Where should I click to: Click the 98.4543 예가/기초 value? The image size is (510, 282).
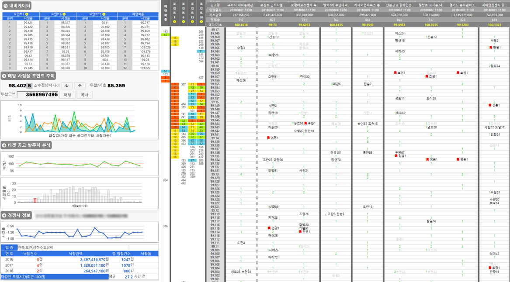tap(368, 25)
